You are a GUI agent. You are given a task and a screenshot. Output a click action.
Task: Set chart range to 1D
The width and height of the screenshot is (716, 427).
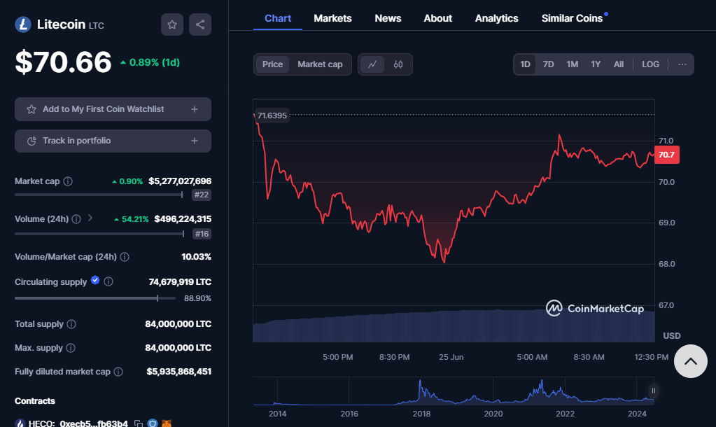tap(525, 64)
